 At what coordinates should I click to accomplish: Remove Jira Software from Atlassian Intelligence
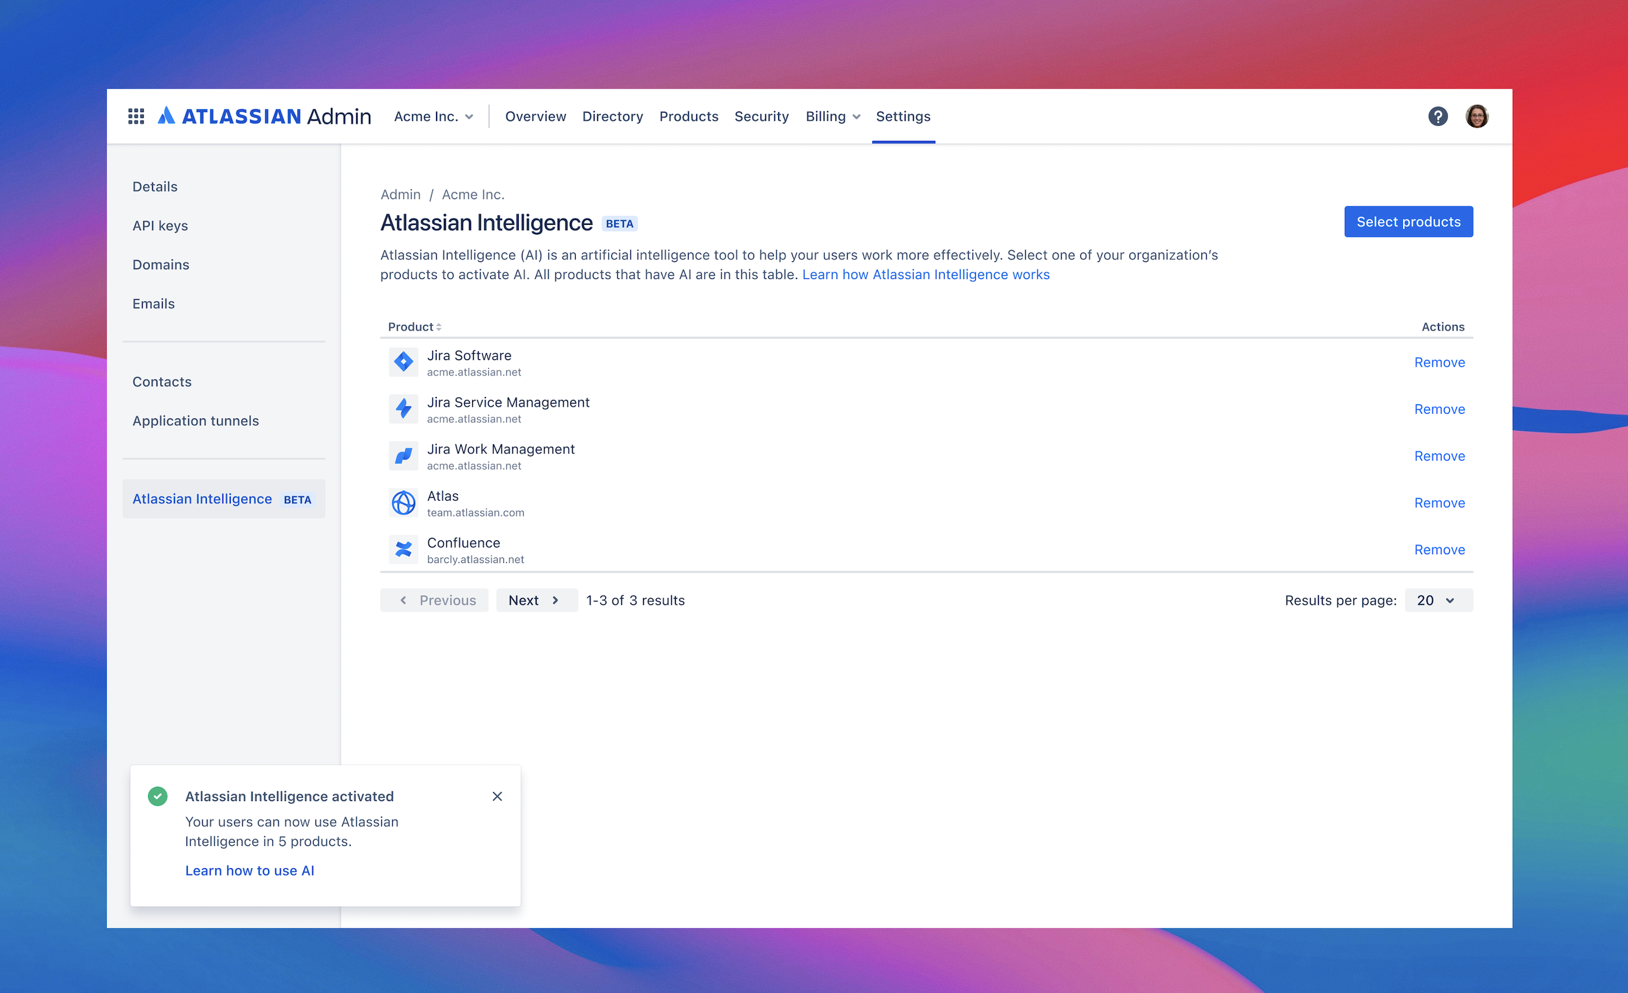(1439, 362)
